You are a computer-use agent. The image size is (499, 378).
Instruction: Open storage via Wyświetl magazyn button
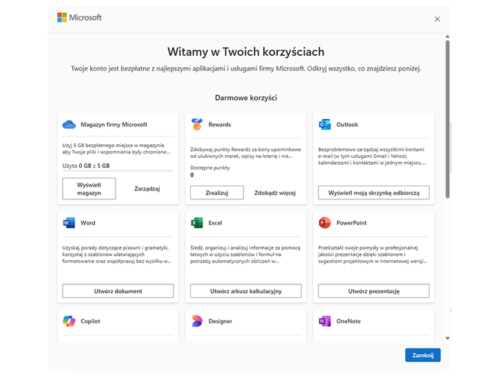(x=89, y=188)
